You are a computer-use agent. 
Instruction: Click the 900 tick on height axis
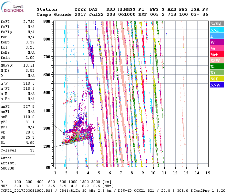[47, 21]
